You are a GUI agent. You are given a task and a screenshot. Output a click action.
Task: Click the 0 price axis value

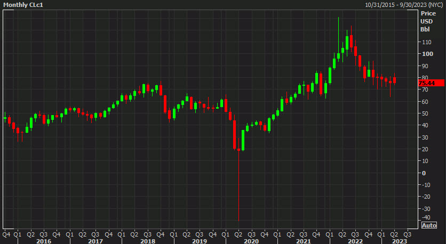point(424,173)
